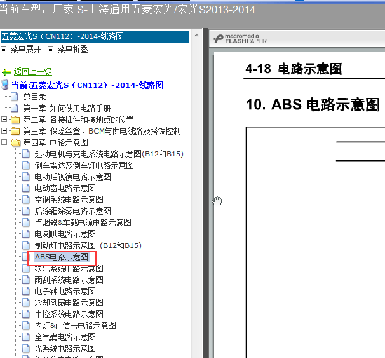385x358 pixels.
Task: Open 总目录 document
Action: click(34, 97)
